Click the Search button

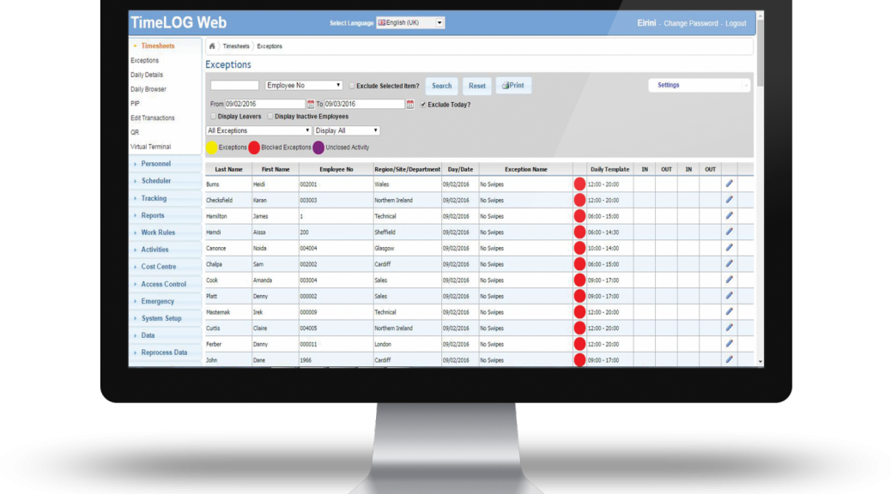pos(441,86)
